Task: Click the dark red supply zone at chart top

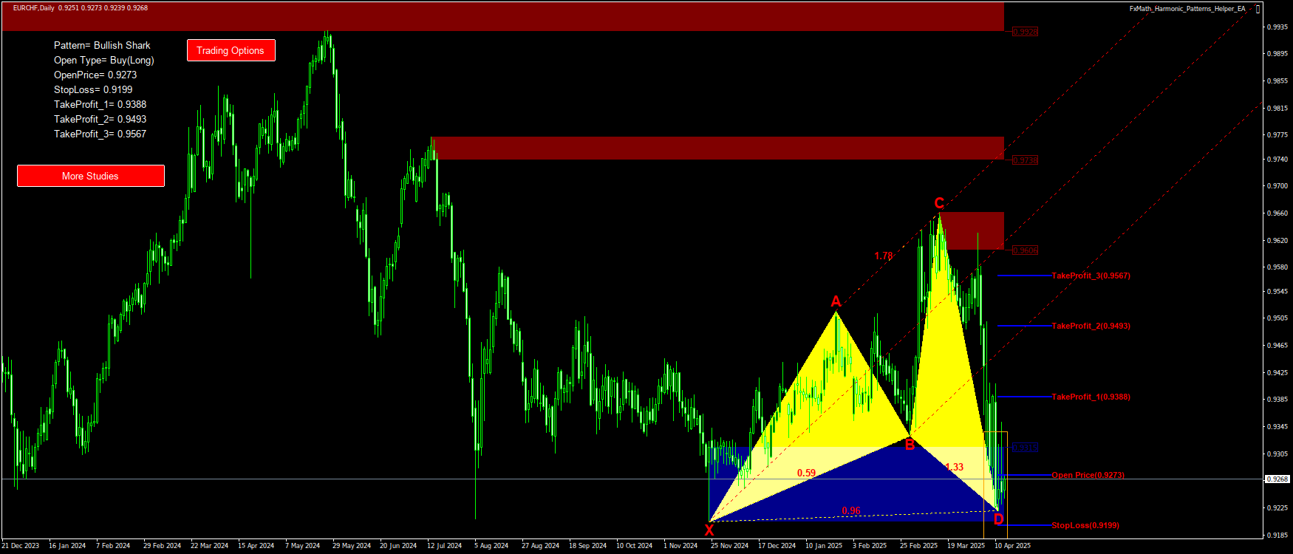Action: (502, 16)
